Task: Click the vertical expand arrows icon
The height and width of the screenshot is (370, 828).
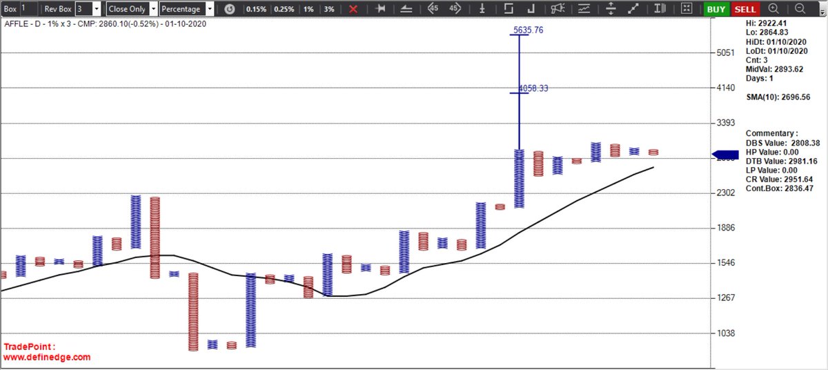Action: click(x=611, y=9)
